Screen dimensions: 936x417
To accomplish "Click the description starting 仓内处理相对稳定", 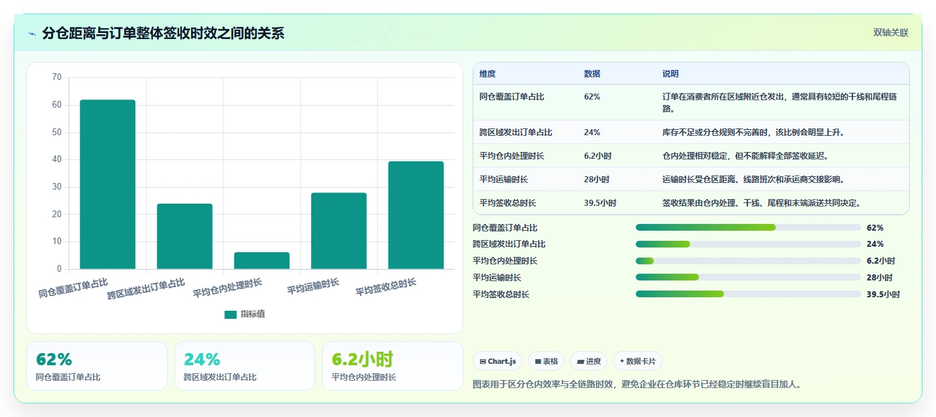I will click(745, 156).
